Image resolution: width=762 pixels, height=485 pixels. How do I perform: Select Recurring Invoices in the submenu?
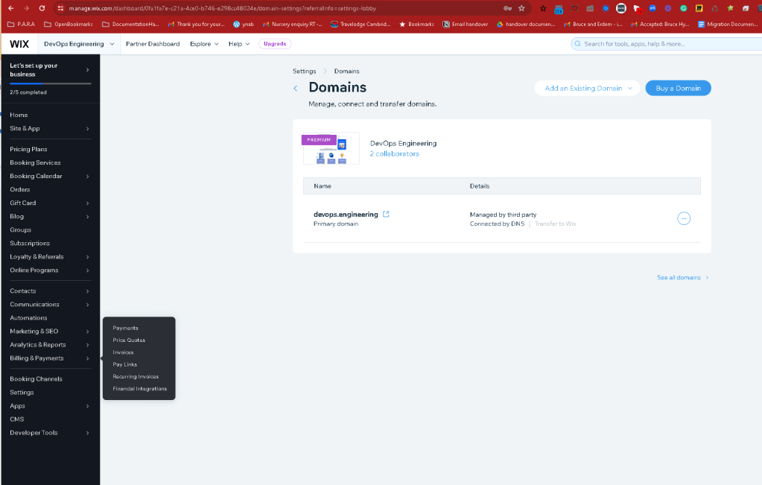[136, 377]
